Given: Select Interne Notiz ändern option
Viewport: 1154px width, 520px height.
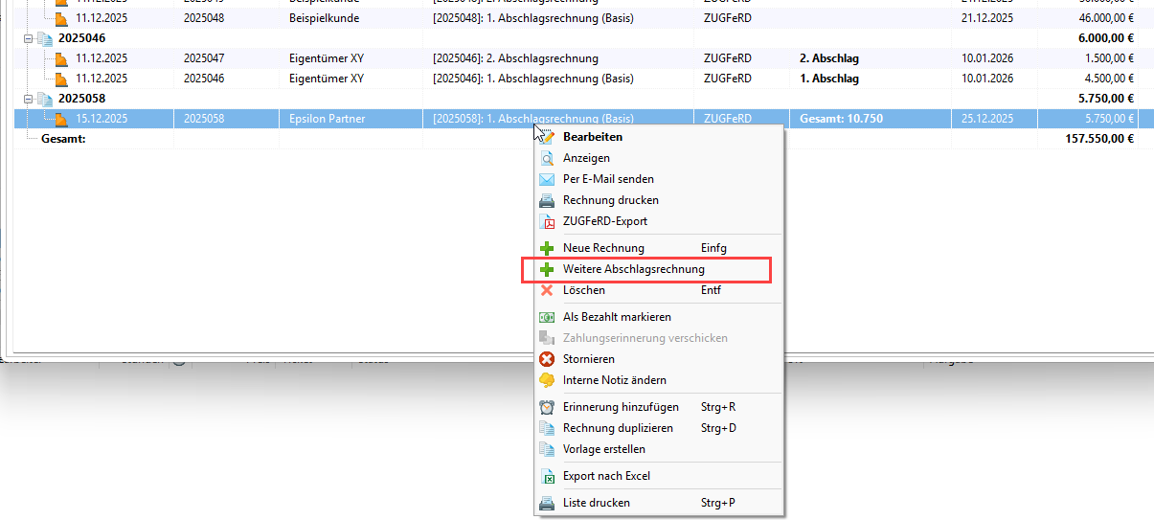Looking at the screenshot, I should [x=614, y=380].
